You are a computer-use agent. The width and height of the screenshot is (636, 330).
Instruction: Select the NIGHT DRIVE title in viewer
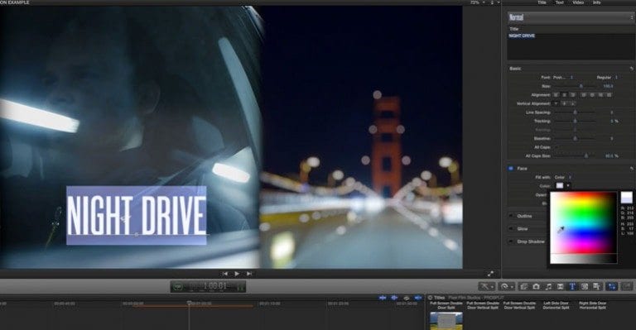[x=137, y=215]
